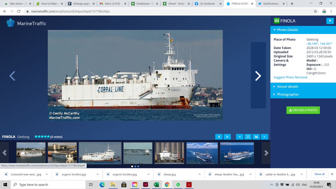Open a new browser tab
Viewport: 336px width, 189px height.
[x=292, y=4]
